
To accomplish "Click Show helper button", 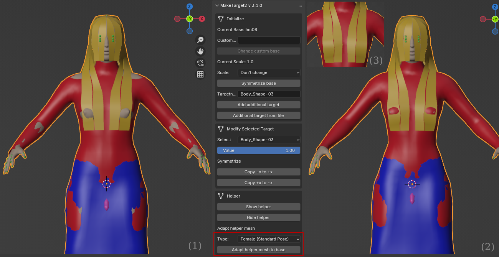I will [x=258, y=207].
